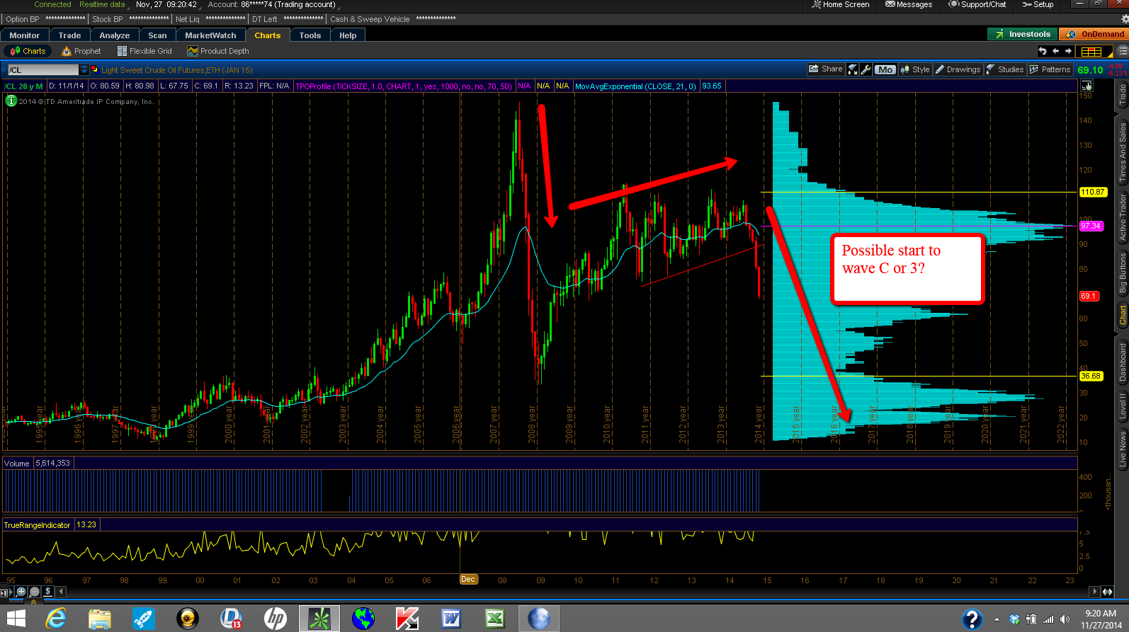Click the undo arrow icon
Viewport: 1129px width, 632px height.
pos(1042,51)
